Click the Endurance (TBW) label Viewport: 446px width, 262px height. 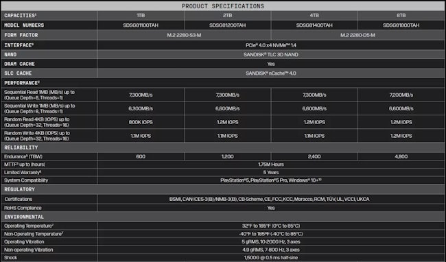(23, 156)
